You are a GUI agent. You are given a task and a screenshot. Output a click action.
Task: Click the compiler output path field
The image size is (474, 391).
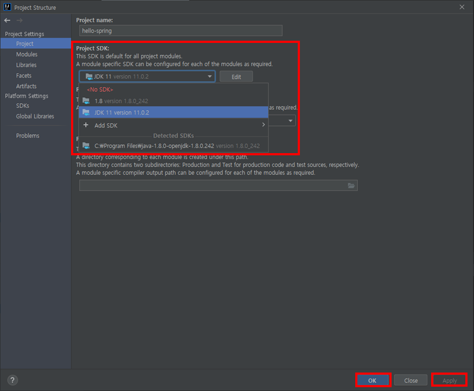(x=218, y=186)
